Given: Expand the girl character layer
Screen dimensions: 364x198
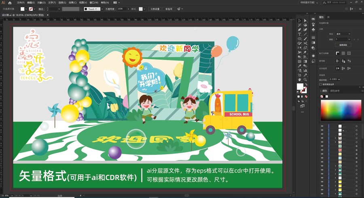Looking at the screenshot, I should [x=335, y=142].
